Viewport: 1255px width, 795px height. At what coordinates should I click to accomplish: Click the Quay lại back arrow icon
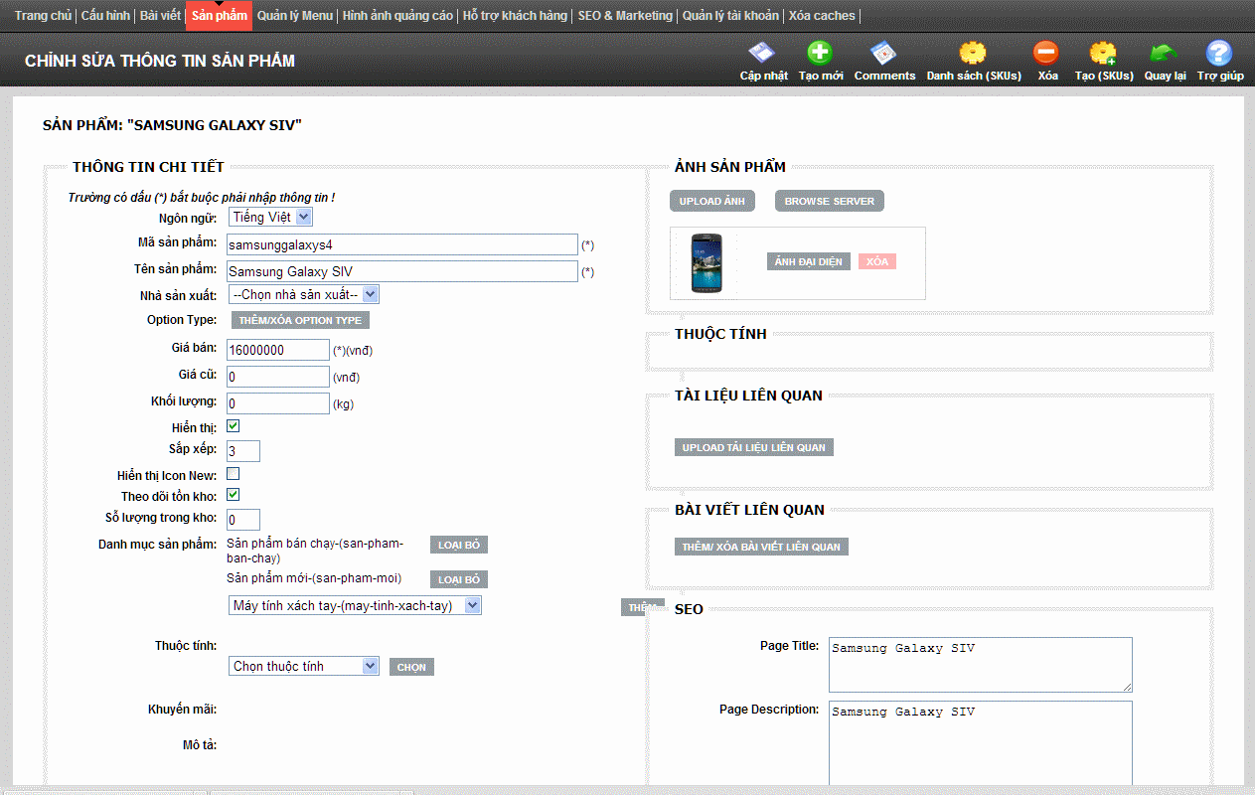tap(1164, 53)
